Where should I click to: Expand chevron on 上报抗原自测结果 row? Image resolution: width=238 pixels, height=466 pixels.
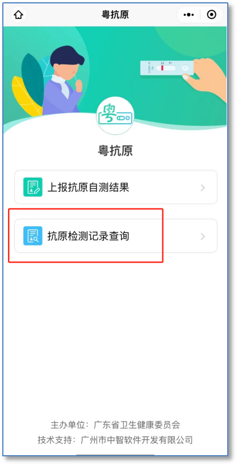tap(203, 187)
